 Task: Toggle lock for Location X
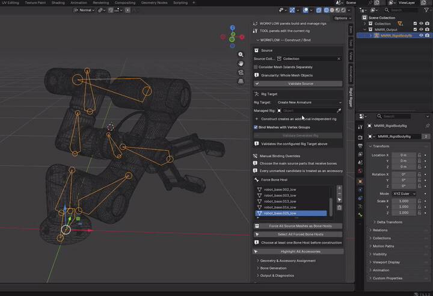tap(420, 155)
